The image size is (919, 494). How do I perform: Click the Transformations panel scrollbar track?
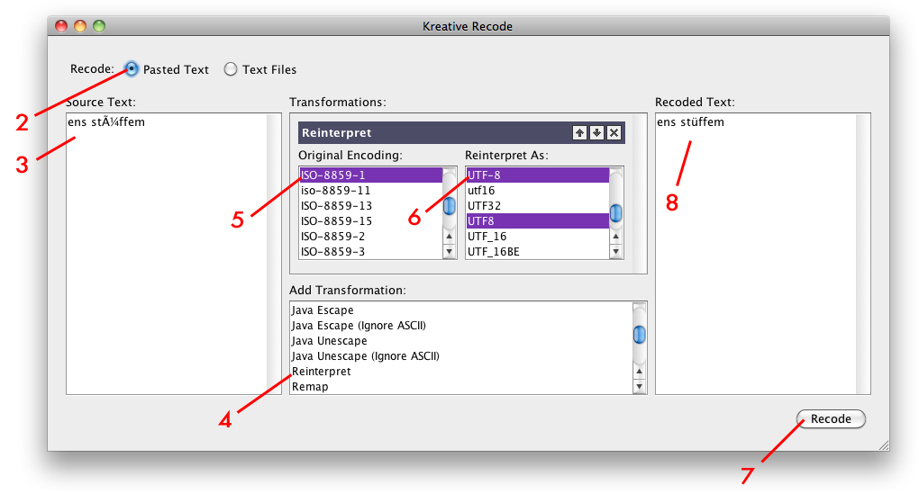pyautogui.click(x=640, y=193)
